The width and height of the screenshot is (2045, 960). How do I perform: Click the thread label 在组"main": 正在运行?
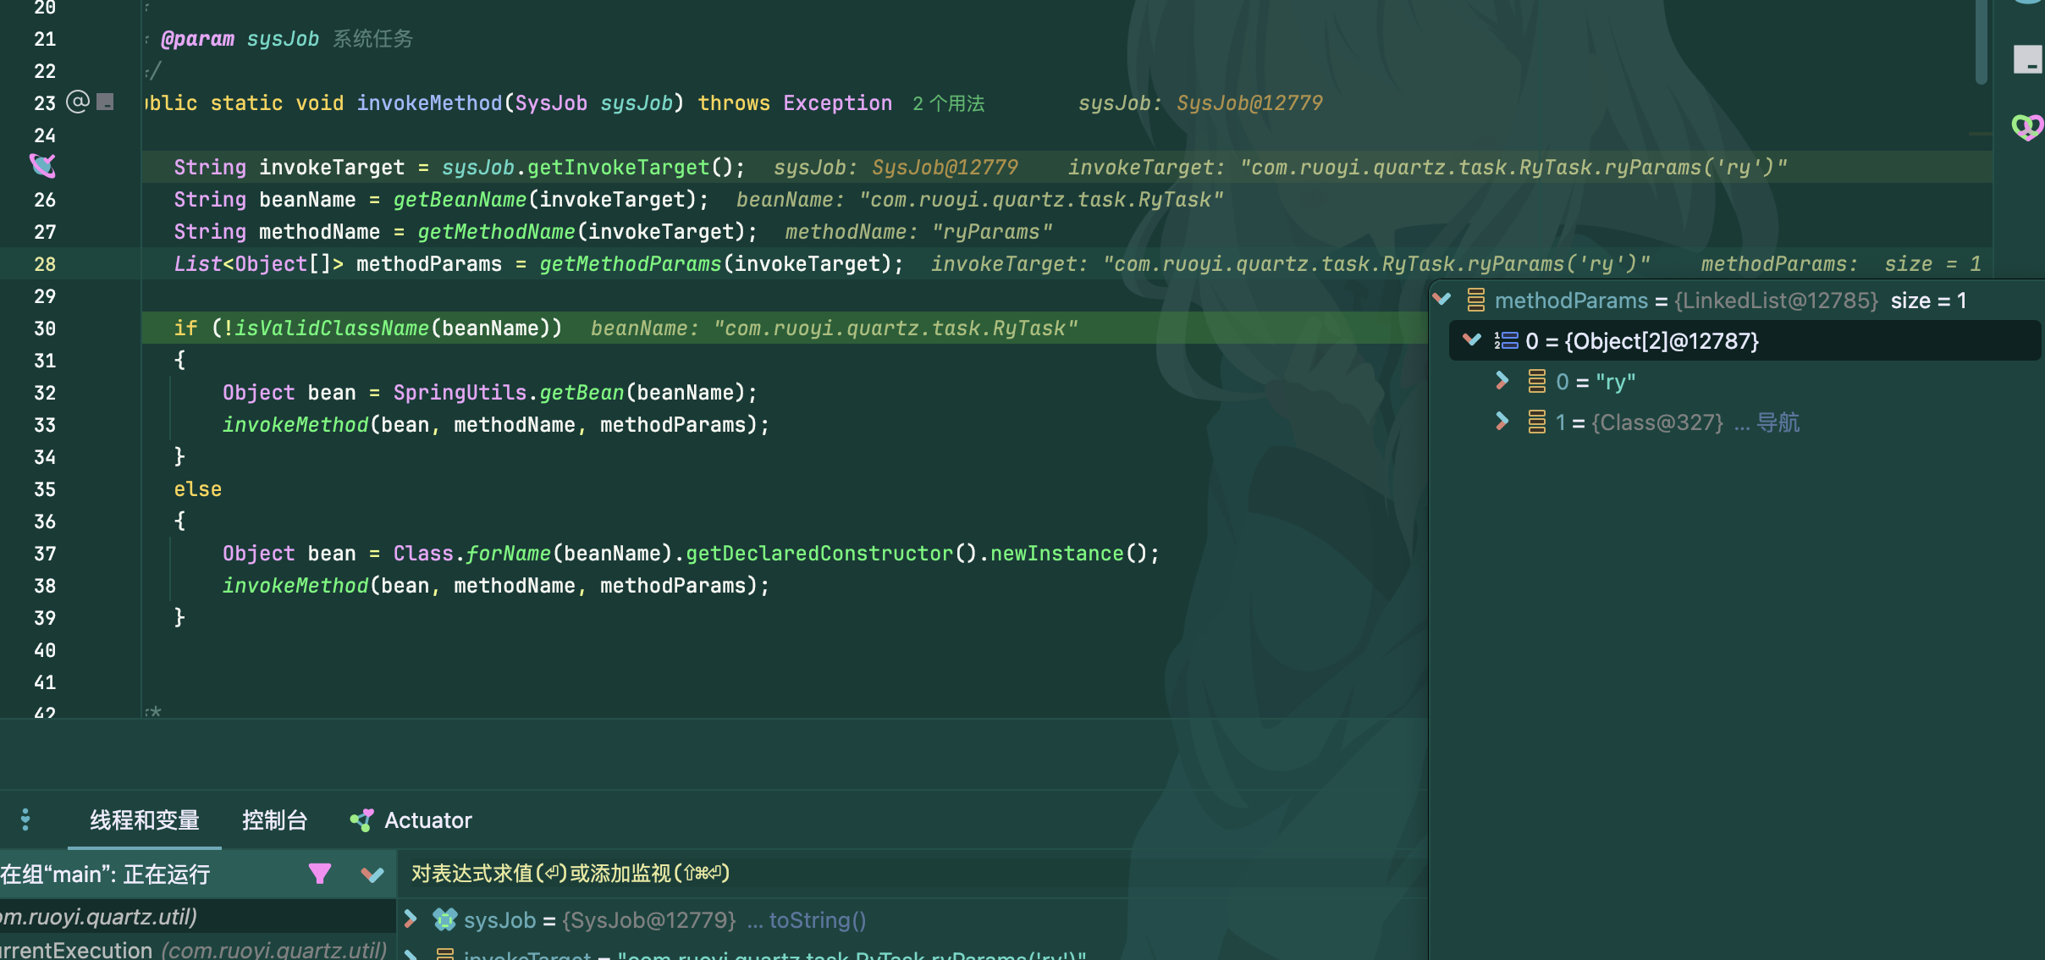point(105,874)
